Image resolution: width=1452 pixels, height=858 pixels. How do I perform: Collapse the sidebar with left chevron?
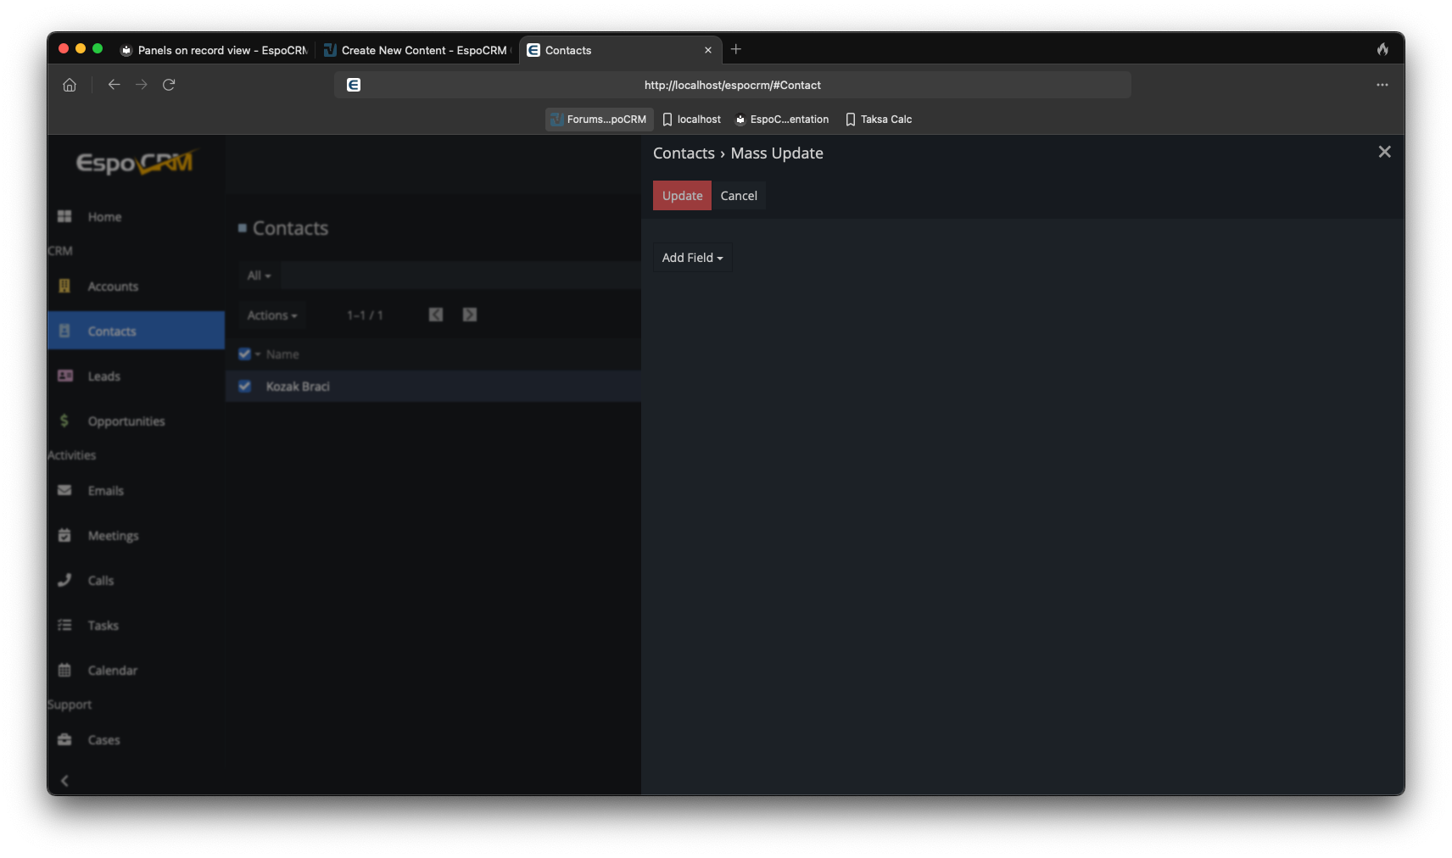click(64, 780)
